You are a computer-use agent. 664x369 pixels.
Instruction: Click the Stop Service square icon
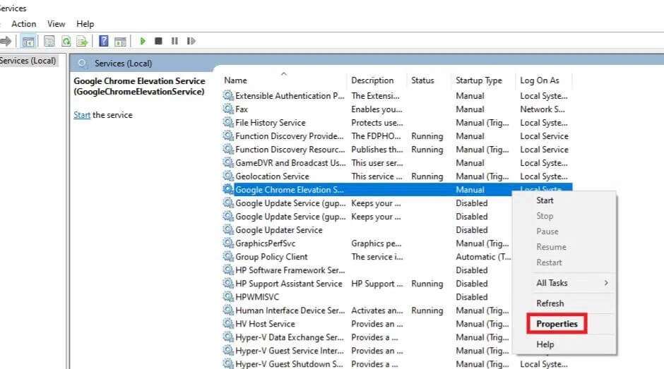click(x=158, y=41)
